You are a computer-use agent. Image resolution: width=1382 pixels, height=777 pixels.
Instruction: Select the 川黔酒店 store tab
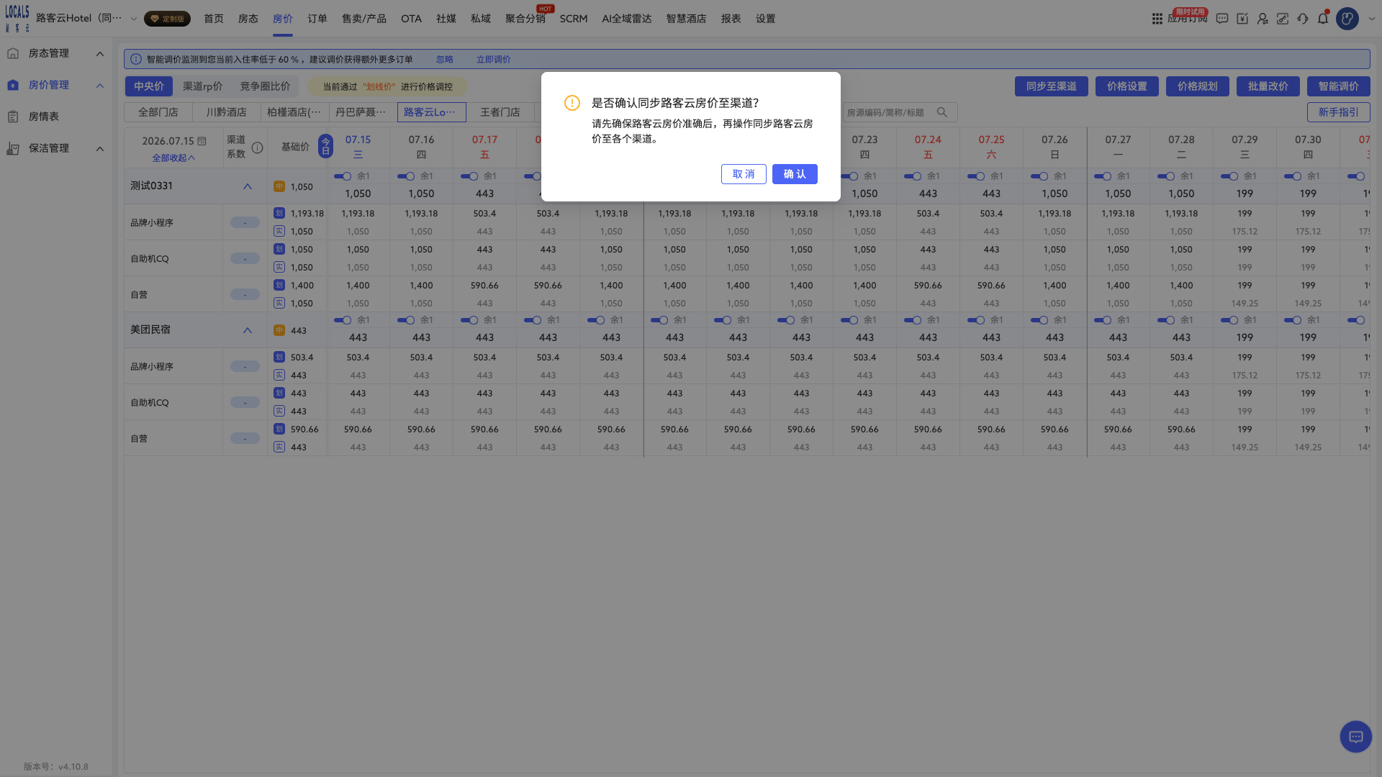click(x=226, y=112)
